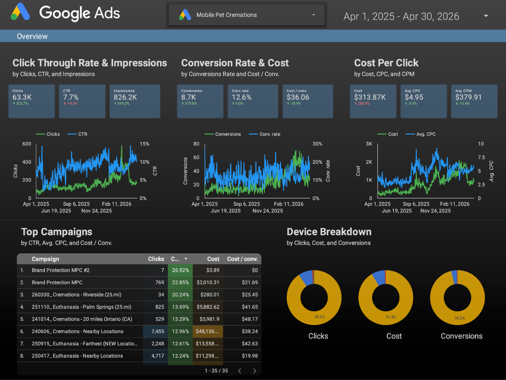Click the Click Through Rate & Impressions heading
Image resolution: width=506 pixels, height=380 pixels.
pos(90,63)
